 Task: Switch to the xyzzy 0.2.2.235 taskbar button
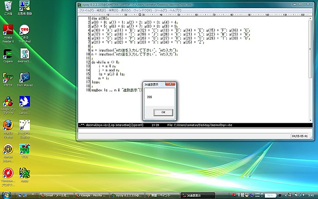coord(127,195)
